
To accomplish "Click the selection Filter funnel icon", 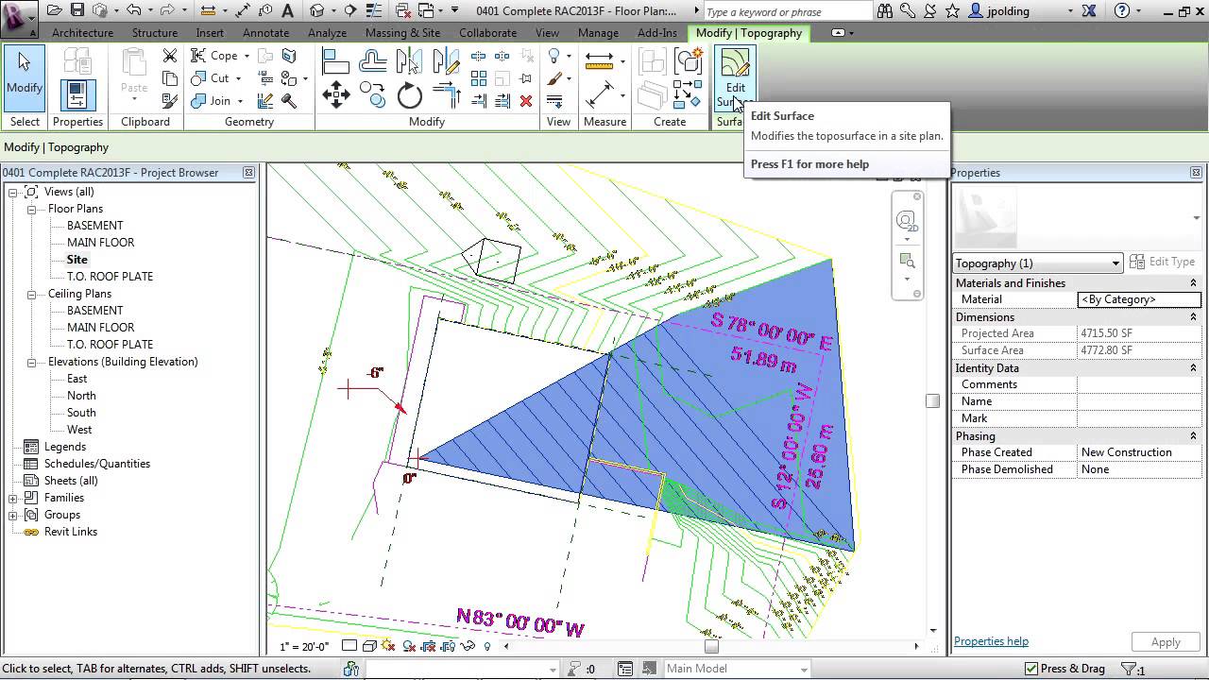I will 1127,669.
